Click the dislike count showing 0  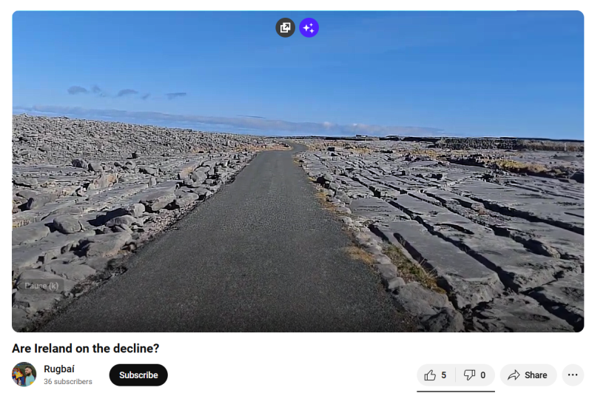482,375
